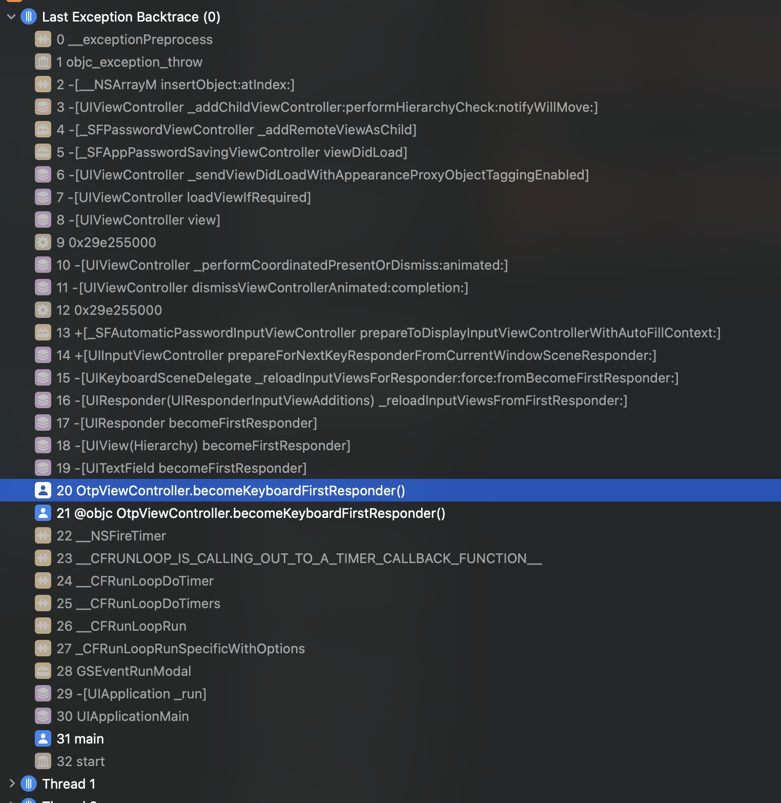
Task: Select frame 19 UITextField becomeFirstResponder
Action: (181, 468)
